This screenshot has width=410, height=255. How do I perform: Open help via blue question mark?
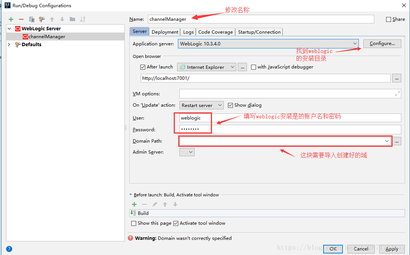tap(9, 249)
